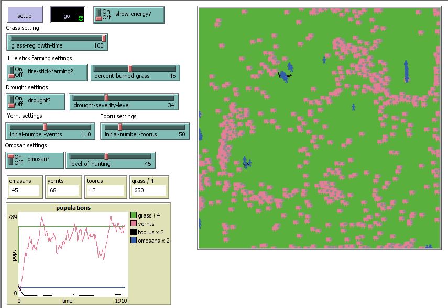Click the Drought settings label
The width and height of the screenshot is (448, 308).
pyautogui.click(x=27, y=87)
